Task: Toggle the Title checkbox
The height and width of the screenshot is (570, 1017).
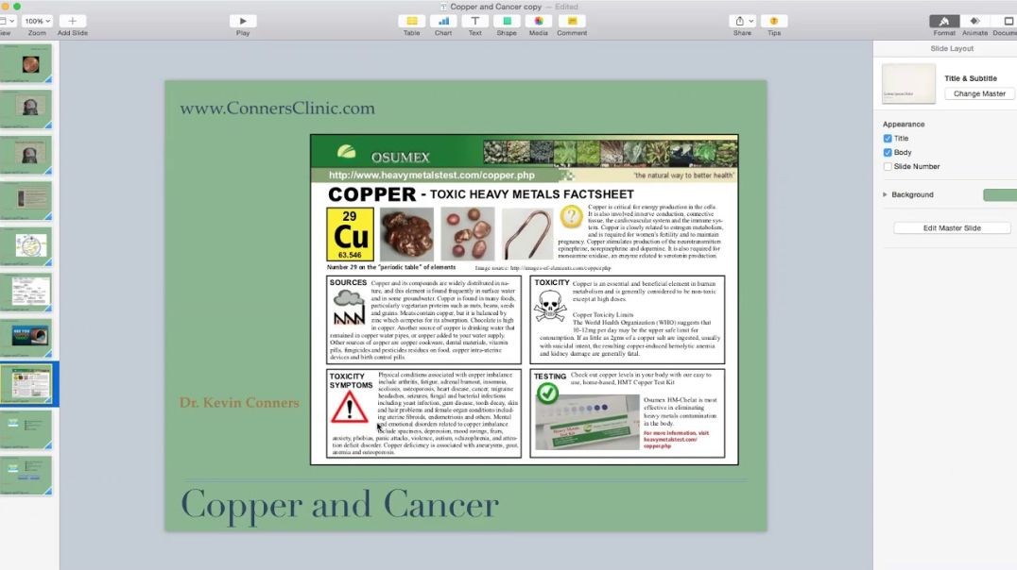Action: (888, 139)
